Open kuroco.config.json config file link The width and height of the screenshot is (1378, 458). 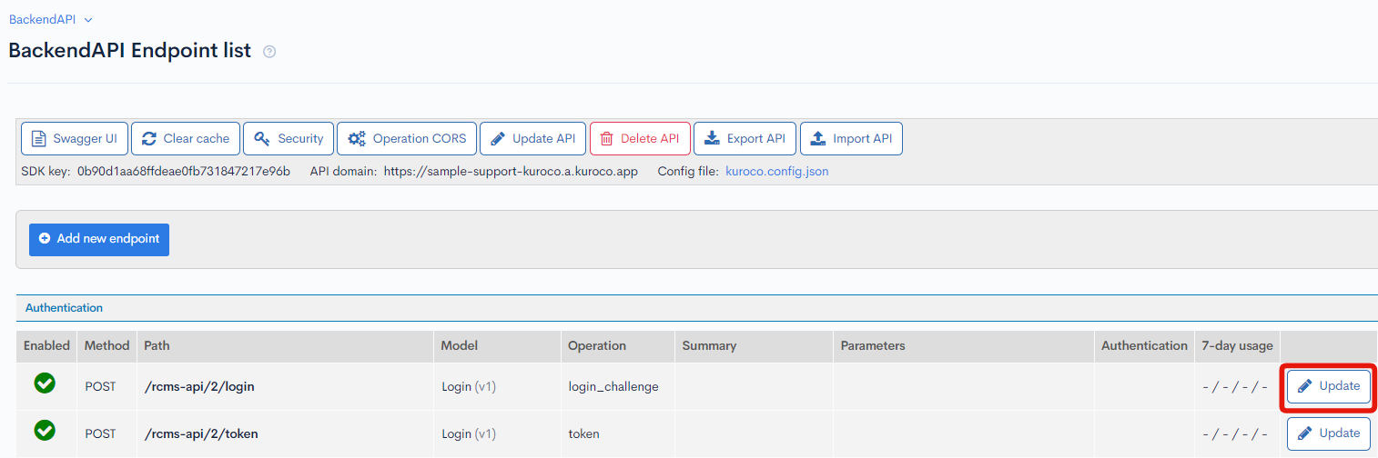[x=777, y=171]
